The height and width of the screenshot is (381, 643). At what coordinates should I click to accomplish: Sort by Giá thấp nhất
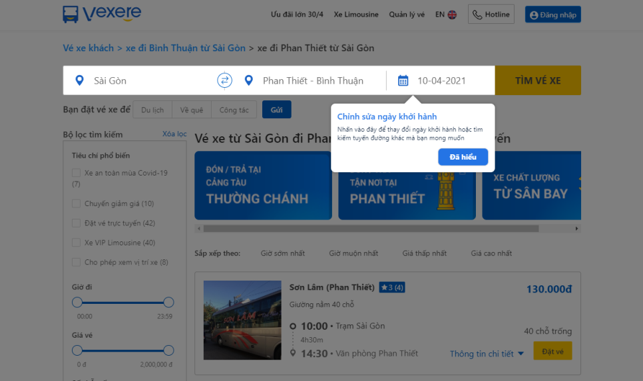(425, 253)
